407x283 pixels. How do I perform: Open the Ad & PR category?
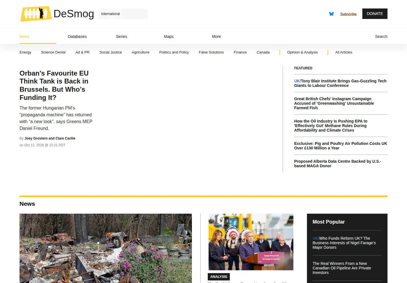83,52
